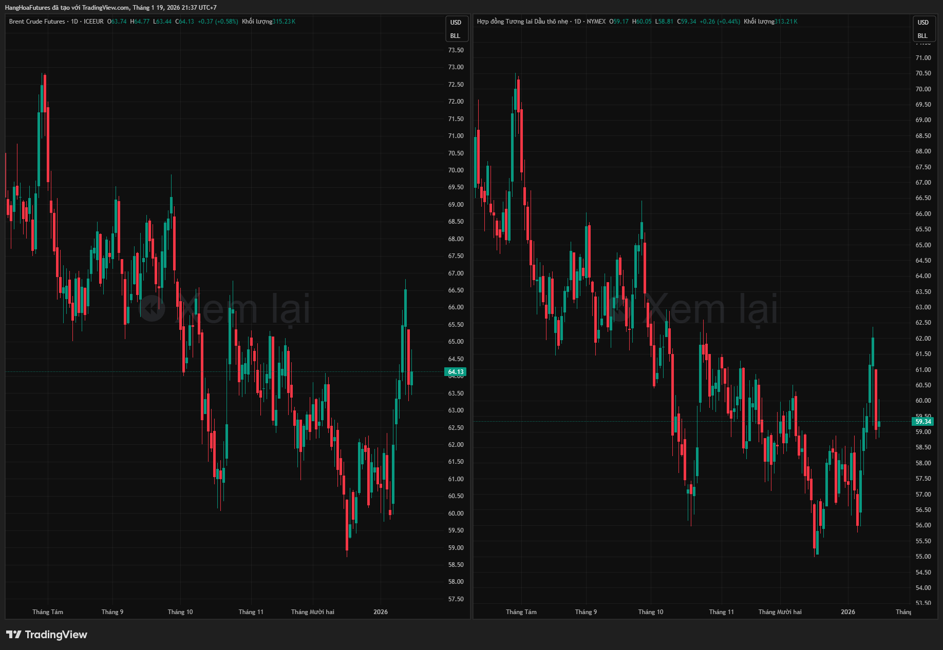Open USD currency selector on NYMEX chart

(x=923, y=23)
